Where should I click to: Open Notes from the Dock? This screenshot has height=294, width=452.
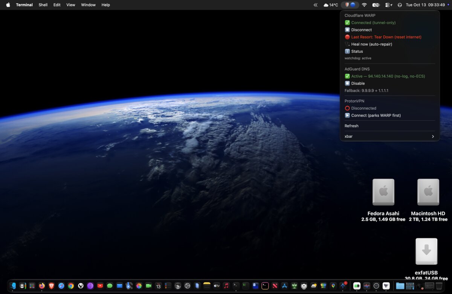click(x=207, y=286)
